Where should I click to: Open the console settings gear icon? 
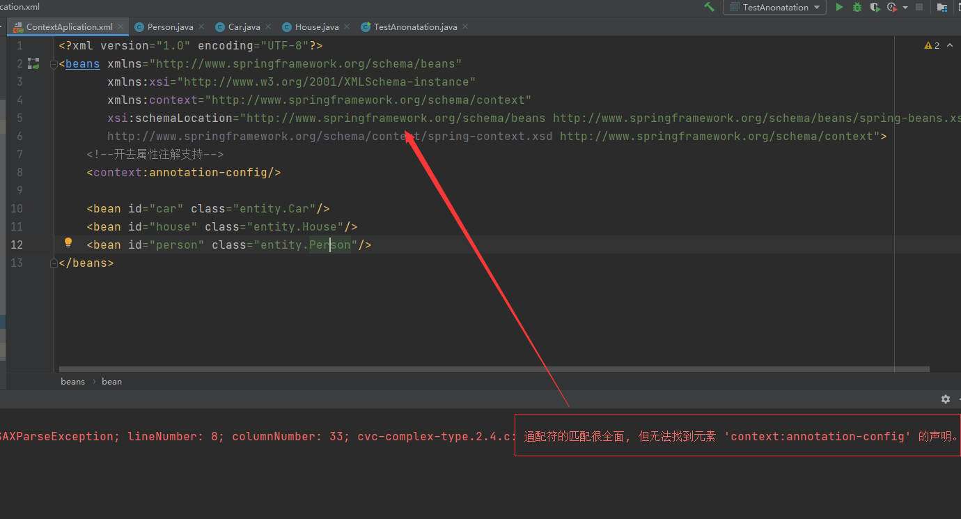(x=945, y=399)
